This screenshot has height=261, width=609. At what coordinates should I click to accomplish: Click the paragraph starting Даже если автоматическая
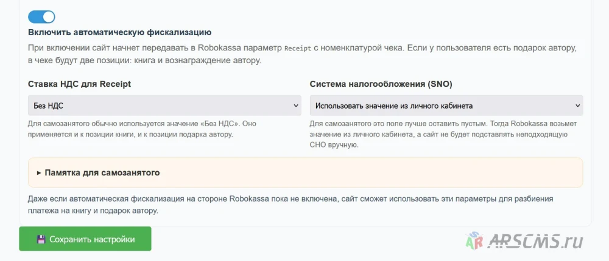click(x=290, y=205)
